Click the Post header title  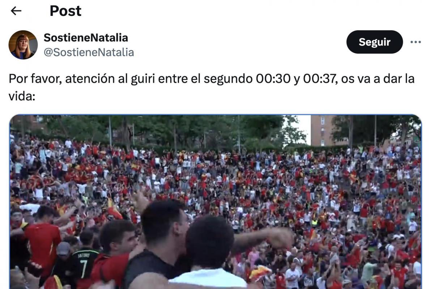point(65,11)
